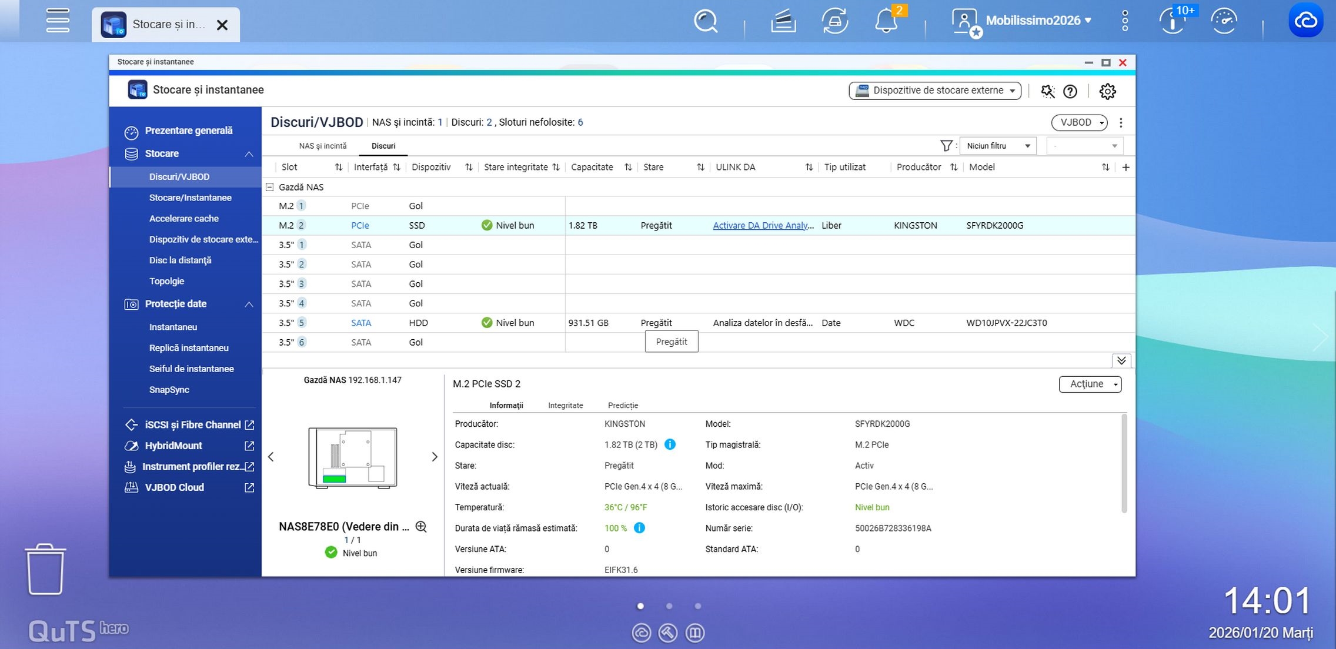The height and width of the screenshot is (649, 1336).
Task: Open notifications bell icon
Action: click(x=886, y=21)
